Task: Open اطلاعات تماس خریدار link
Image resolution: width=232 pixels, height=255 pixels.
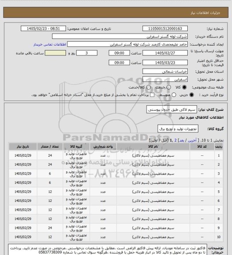Action: tap(50, 44)
